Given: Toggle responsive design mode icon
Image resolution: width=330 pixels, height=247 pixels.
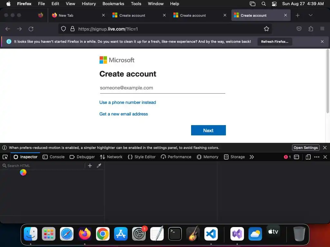Looking at the screenshot, I should tap(308, 157).
